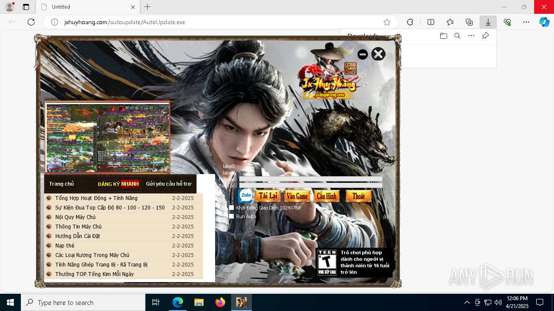The image size is (554, 311).
Task: Close the Untitled tab
Action: (x=133, y=7)
